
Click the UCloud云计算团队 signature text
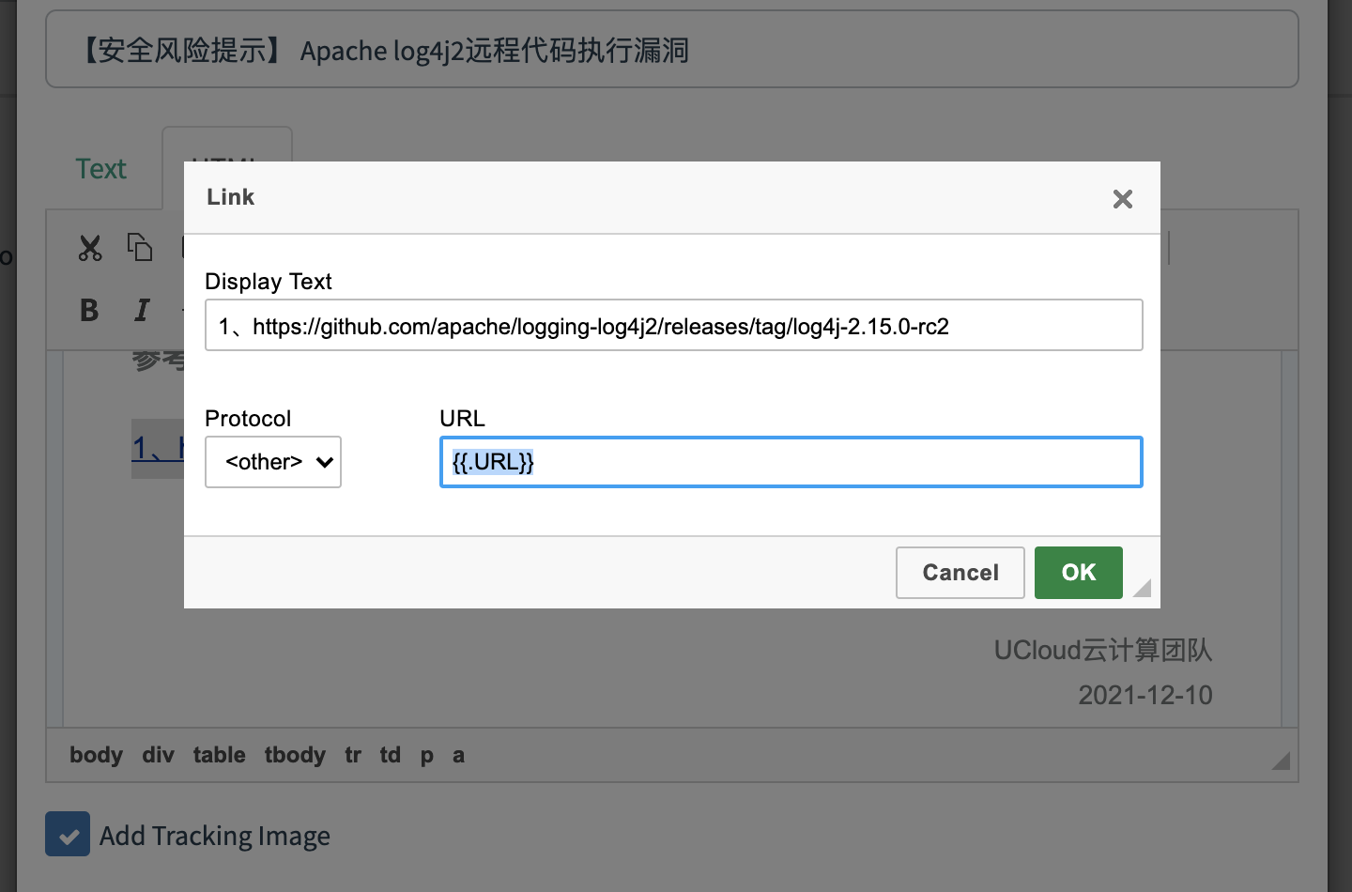tap(1103, 650)
